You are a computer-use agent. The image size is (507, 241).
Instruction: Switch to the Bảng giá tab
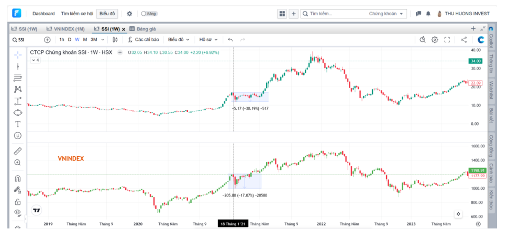click(142, 29)
